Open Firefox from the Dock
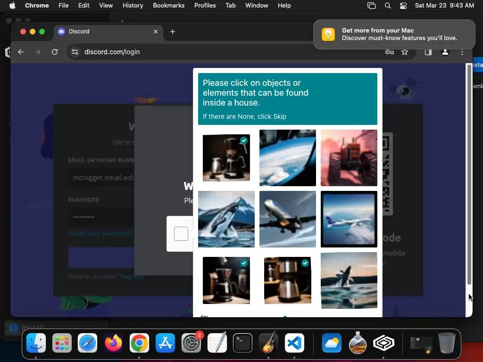 (113, 343)
